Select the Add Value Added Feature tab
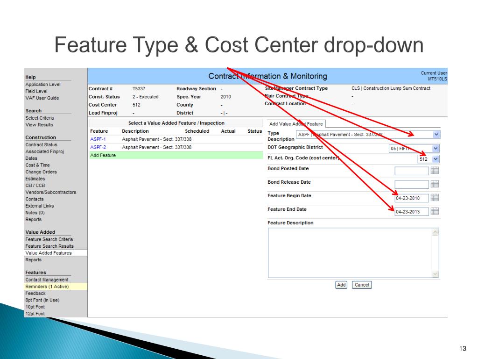This screenshot has height=359, width=478. click(x=296, y=124)
